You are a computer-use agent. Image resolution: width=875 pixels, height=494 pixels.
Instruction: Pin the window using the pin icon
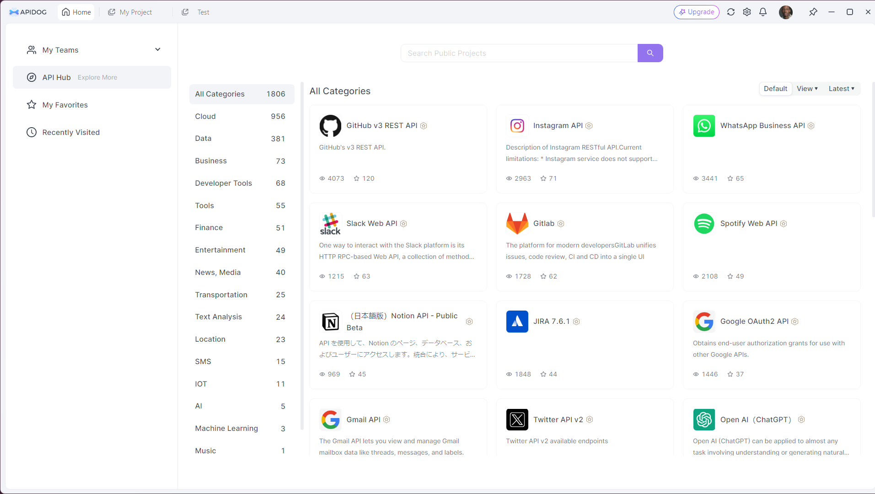(813, 12)
